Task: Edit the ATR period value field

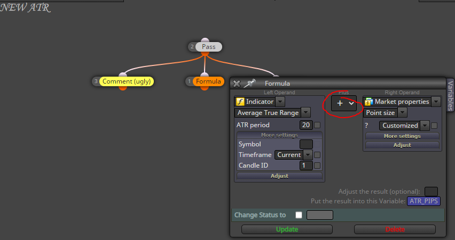Action: click(306, 125)
